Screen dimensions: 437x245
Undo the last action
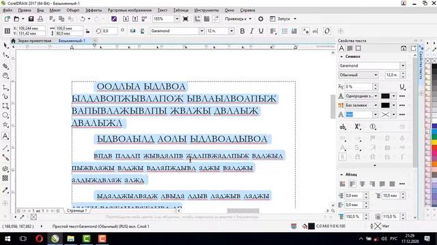coord(83,19)
